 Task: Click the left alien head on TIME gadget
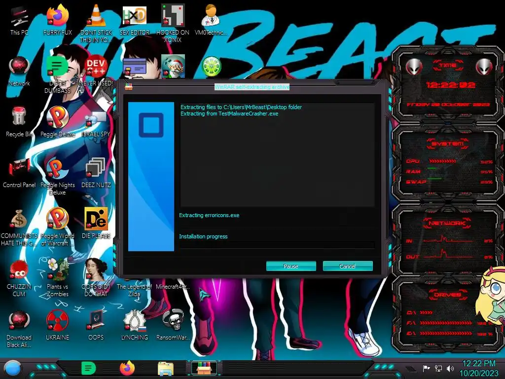coord(414,67)
